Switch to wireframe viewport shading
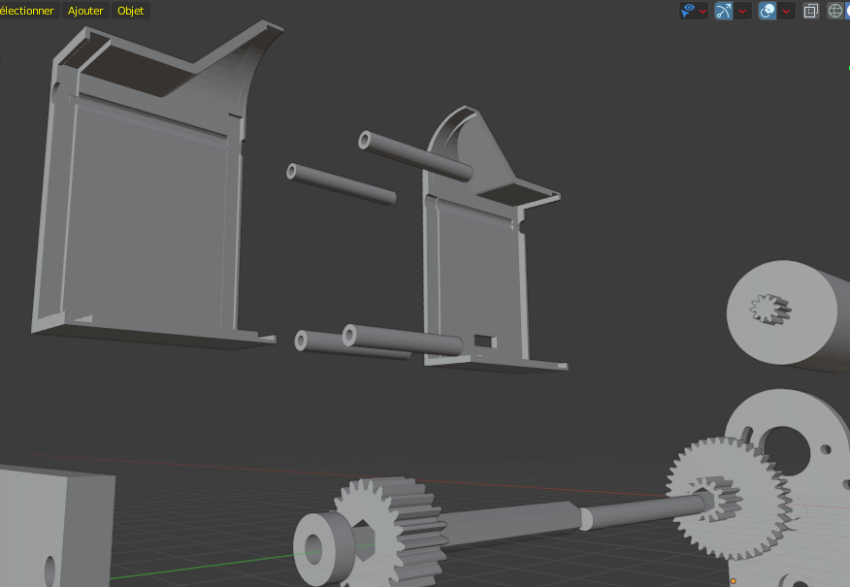Screen dimensions: 850x587 pyautogui.click(x=834, y=11)
